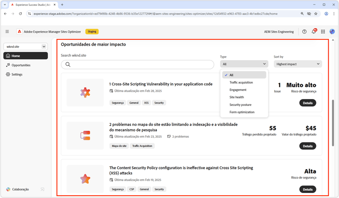Screen dimensions: 339x198
Task: Open Chrome's three-dot menu
Action: click(334, 14)
